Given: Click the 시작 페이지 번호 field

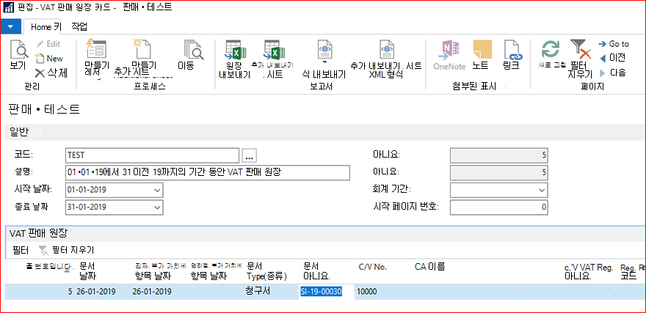Looking at the screenshot, I should tap(499, 207).
